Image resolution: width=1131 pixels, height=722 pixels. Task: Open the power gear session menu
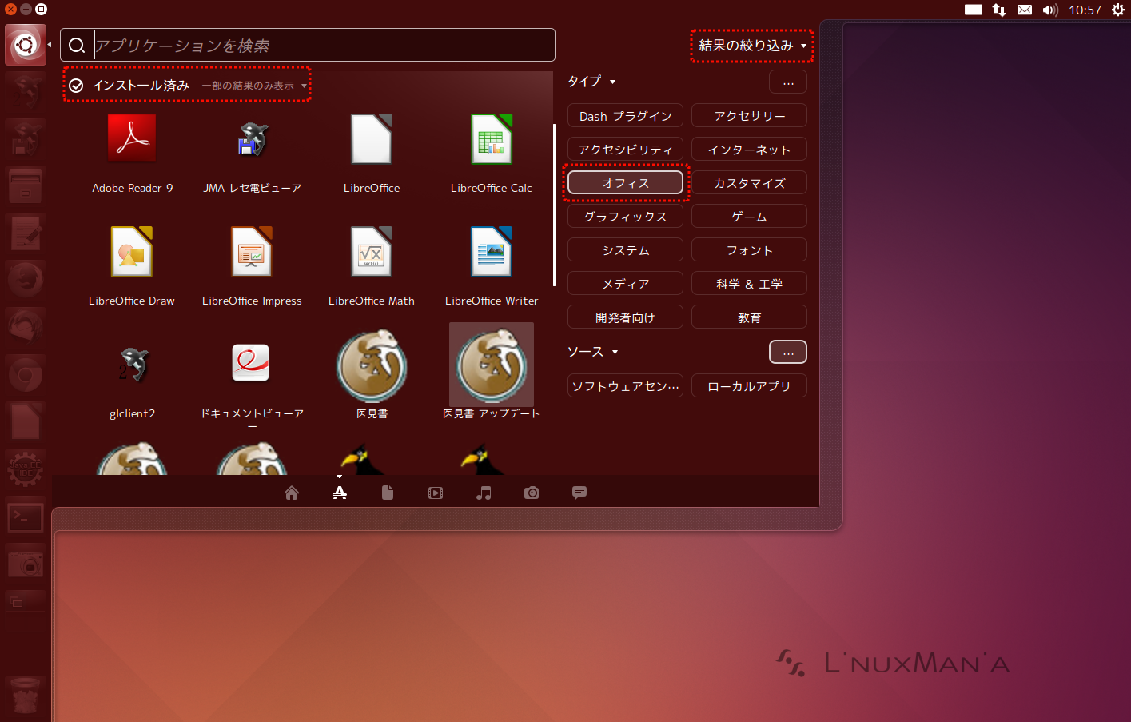tap(1117, 10)
